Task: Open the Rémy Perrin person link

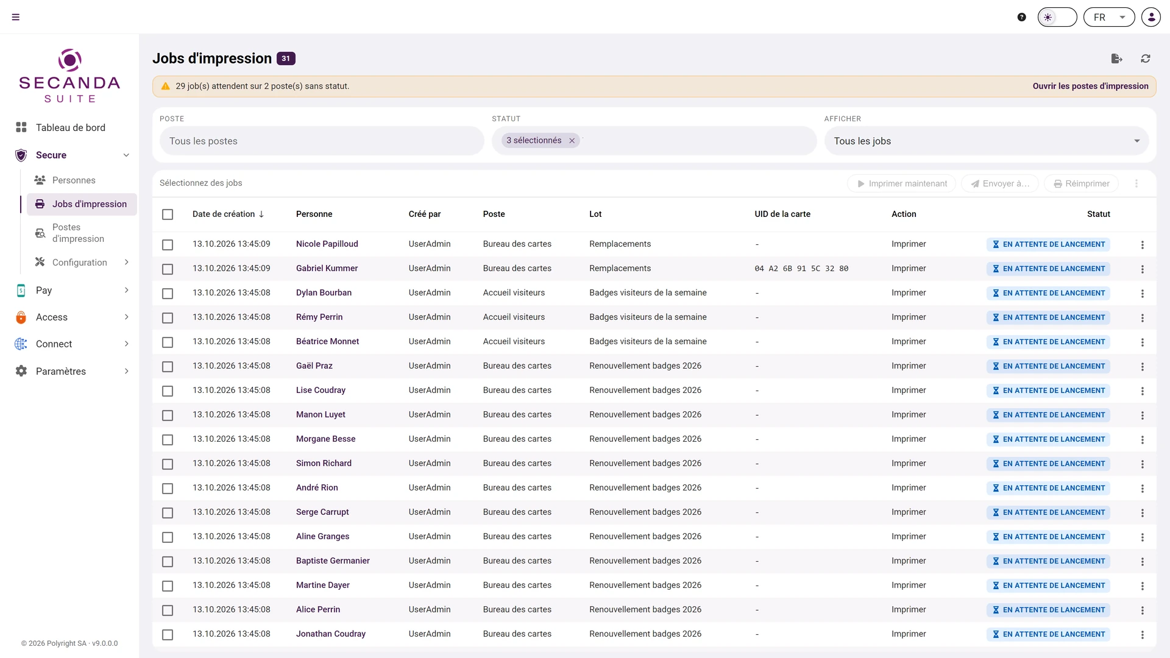Action: (x=319, y=317)
